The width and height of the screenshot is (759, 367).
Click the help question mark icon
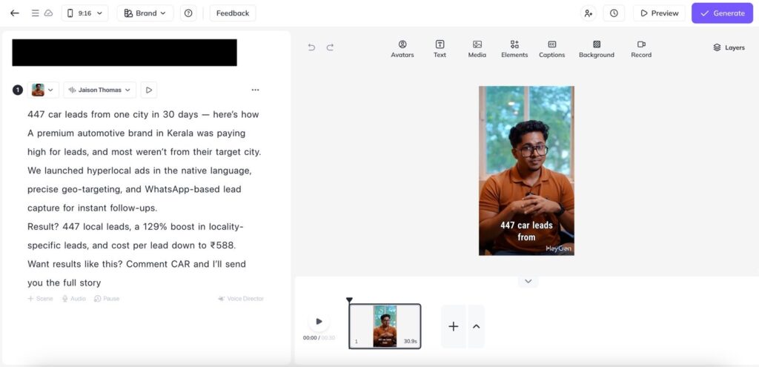pos(188,13)
